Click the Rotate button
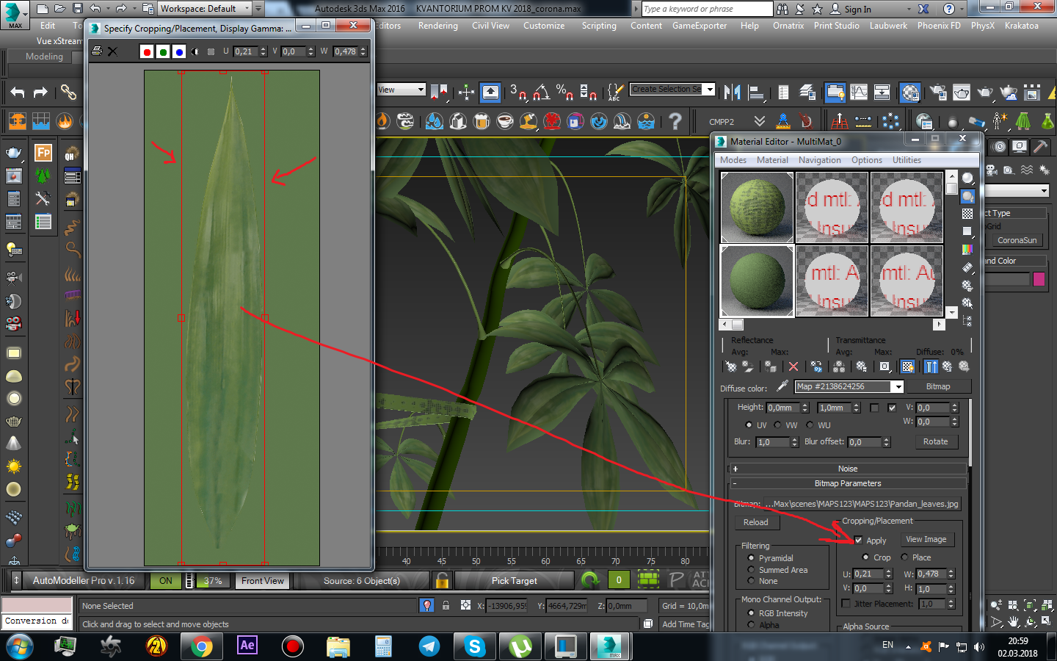This screenshot has height=661, width=1057. click(x=936, y=441)
